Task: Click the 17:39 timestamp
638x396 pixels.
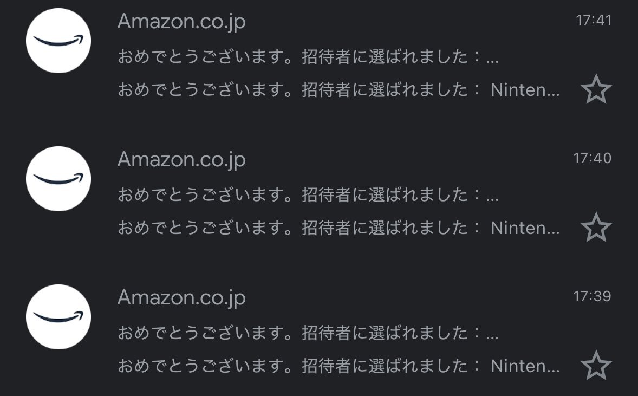Action: pyautogui.click(x=593, y=296)
